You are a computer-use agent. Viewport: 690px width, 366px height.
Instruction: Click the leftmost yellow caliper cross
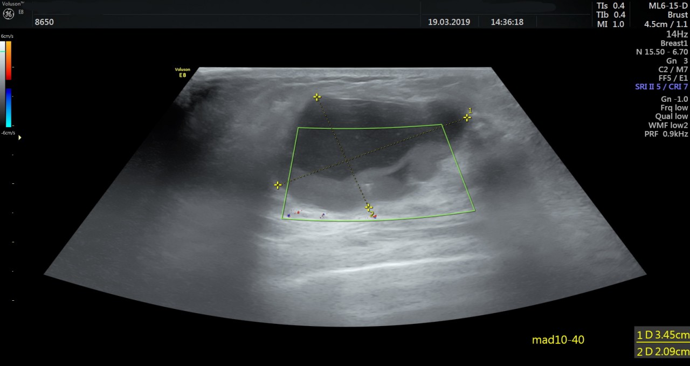(278, 185)
